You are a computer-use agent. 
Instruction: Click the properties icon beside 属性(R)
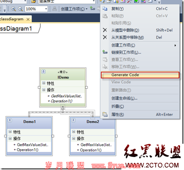[105, 114]
